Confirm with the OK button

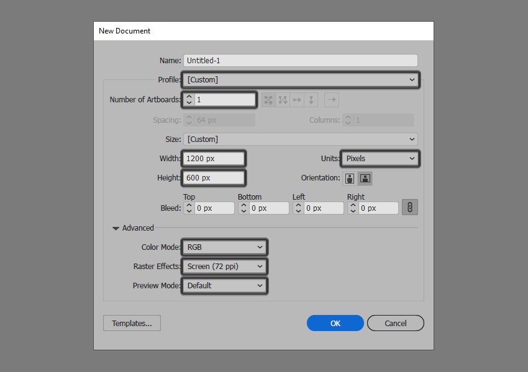coord(335,323)
